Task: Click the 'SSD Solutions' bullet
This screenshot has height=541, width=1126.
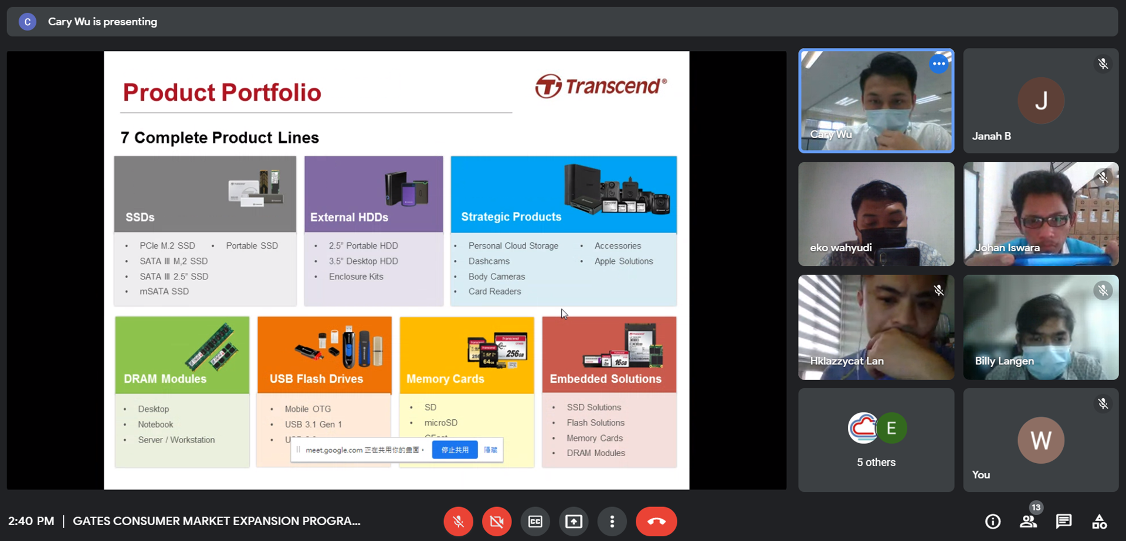Action: (593, 408)
